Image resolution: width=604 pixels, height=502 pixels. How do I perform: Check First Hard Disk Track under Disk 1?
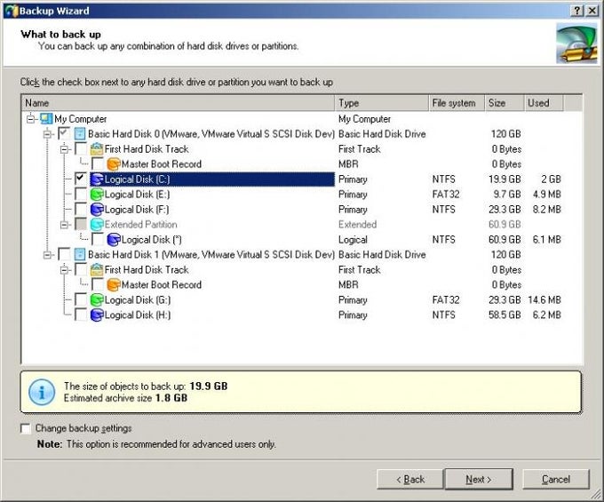[81, 270]
